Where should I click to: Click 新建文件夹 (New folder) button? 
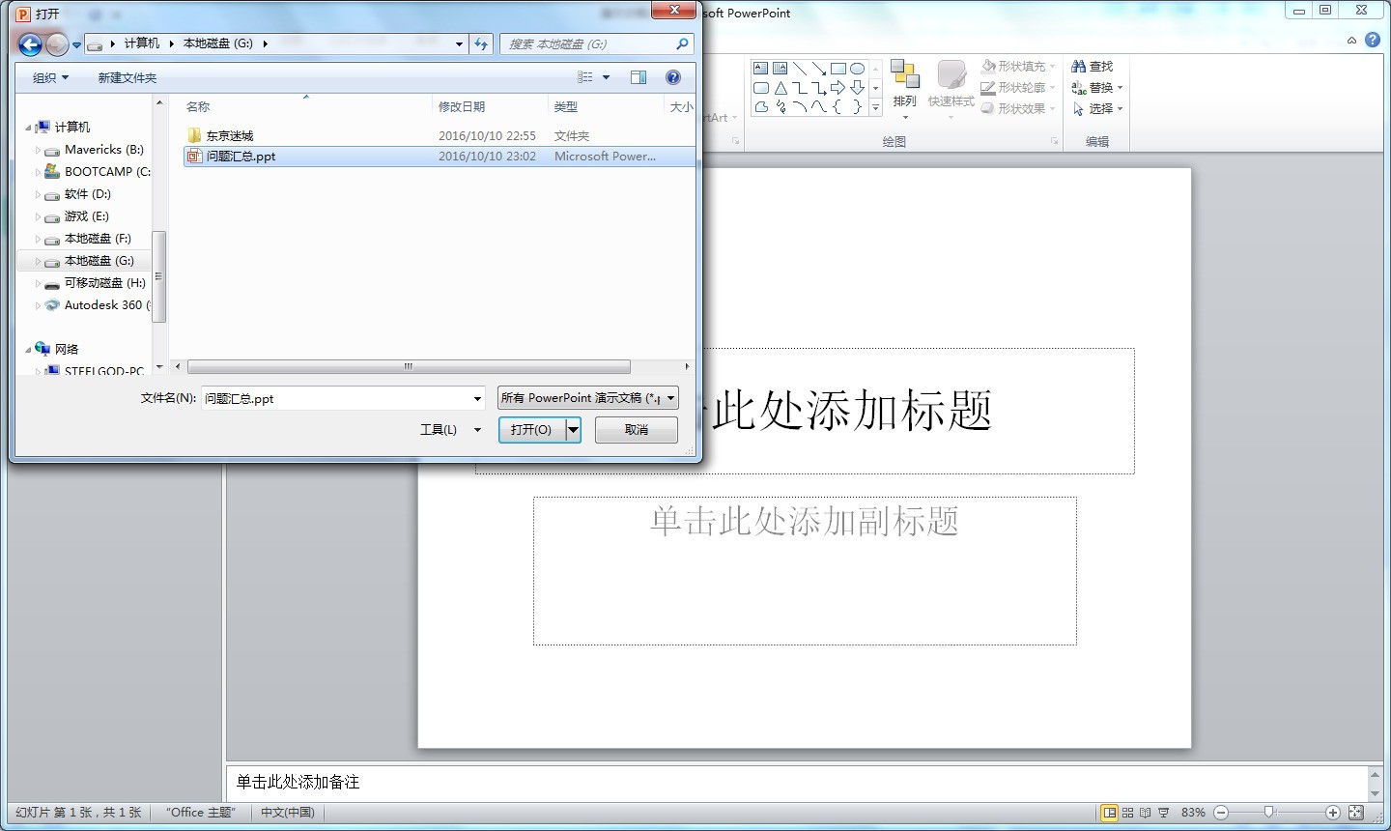coord(127,77)
